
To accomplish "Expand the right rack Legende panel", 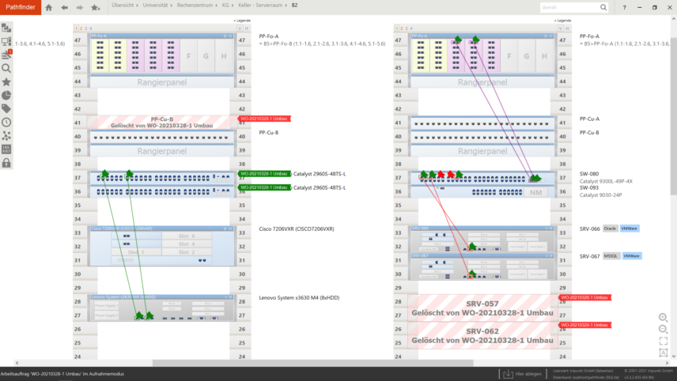I will tap(562, 21).
